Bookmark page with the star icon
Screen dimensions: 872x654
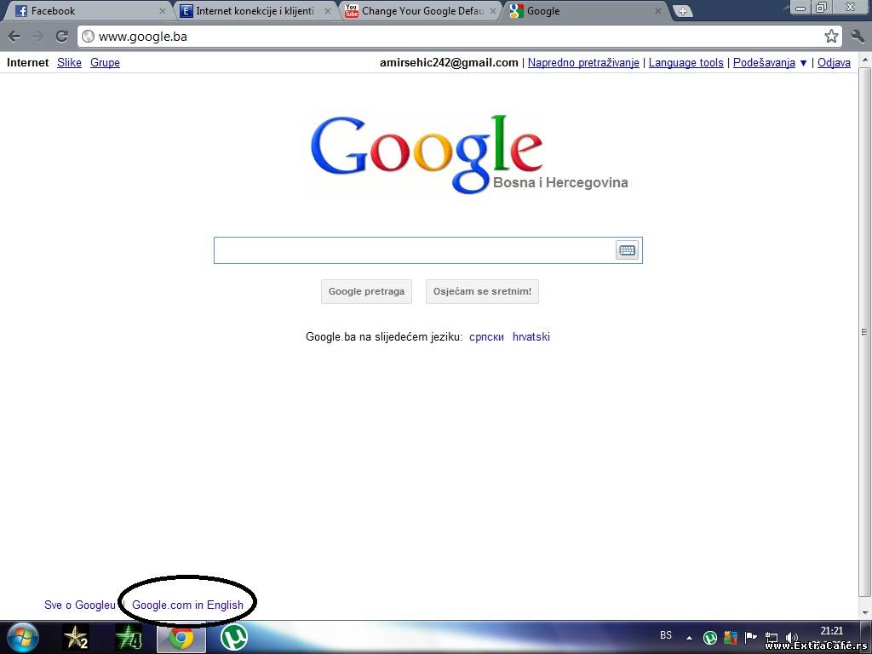click(831, 36)
